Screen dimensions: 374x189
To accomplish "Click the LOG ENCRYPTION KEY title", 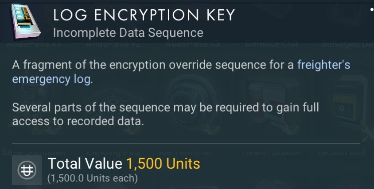I will [144, 15].
